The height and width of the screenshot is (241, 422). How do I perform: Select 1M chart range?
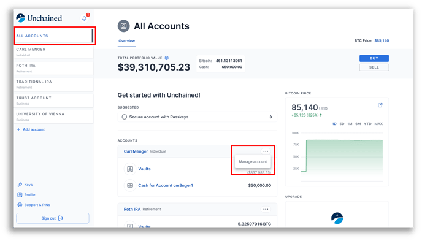tap(350, 124)
